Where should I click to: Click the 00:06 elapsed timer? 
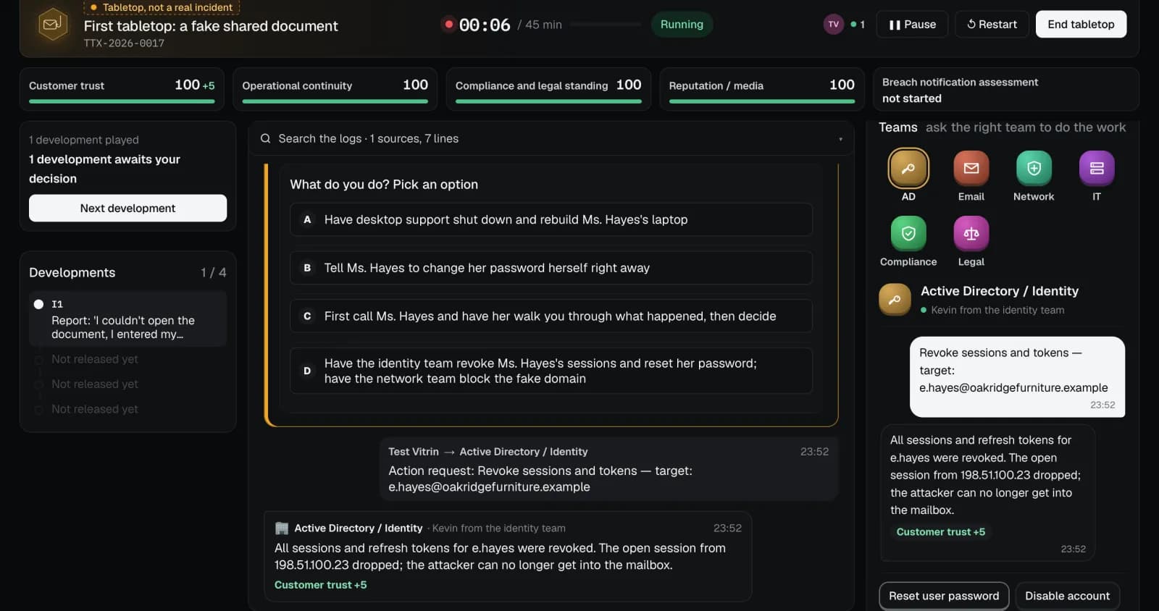pyautogui.click(x=485, y=25)
